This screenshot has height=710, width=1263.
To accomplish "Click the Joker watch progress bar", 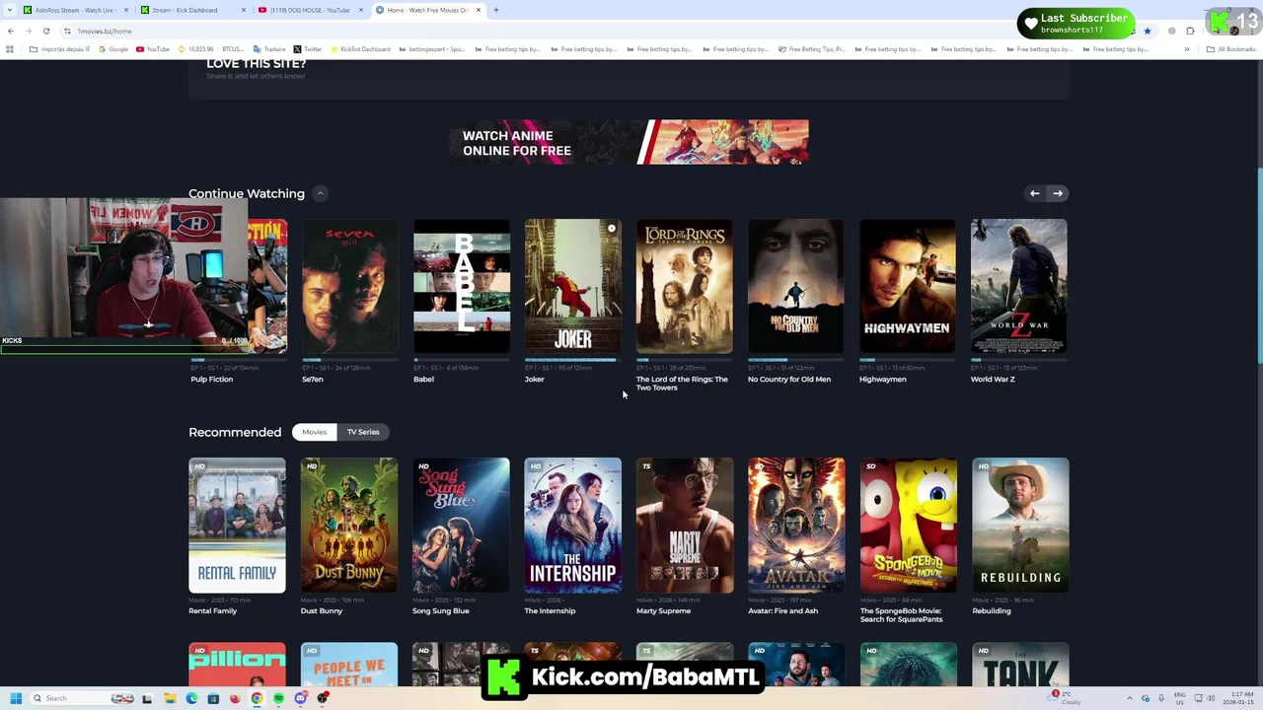I will (x=572, y=360).
